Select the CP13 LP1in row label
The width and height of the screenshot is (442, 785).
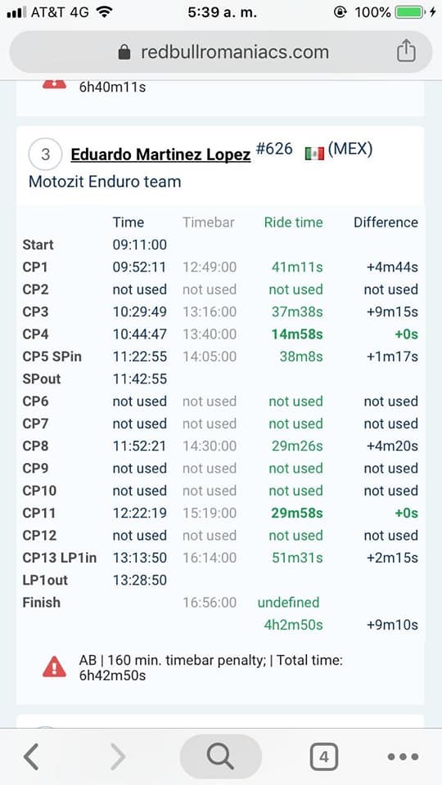(60, 558)
